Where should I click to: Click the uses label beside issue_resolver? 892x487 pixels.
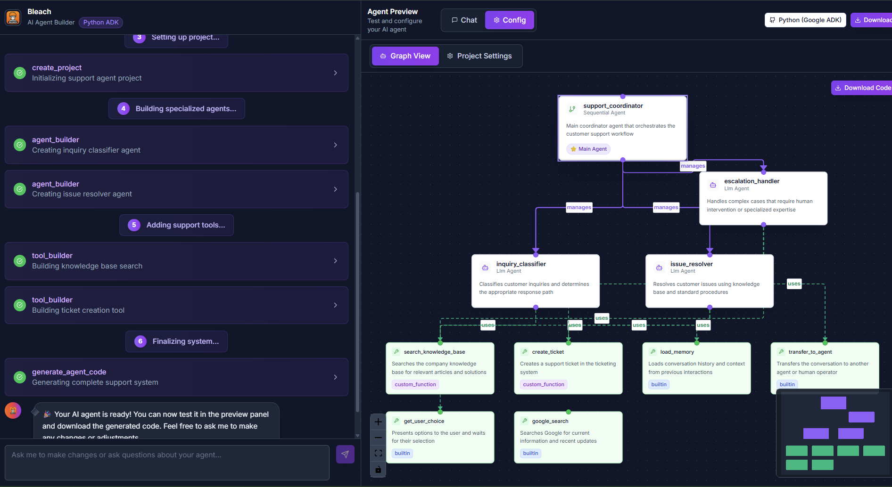794,284
